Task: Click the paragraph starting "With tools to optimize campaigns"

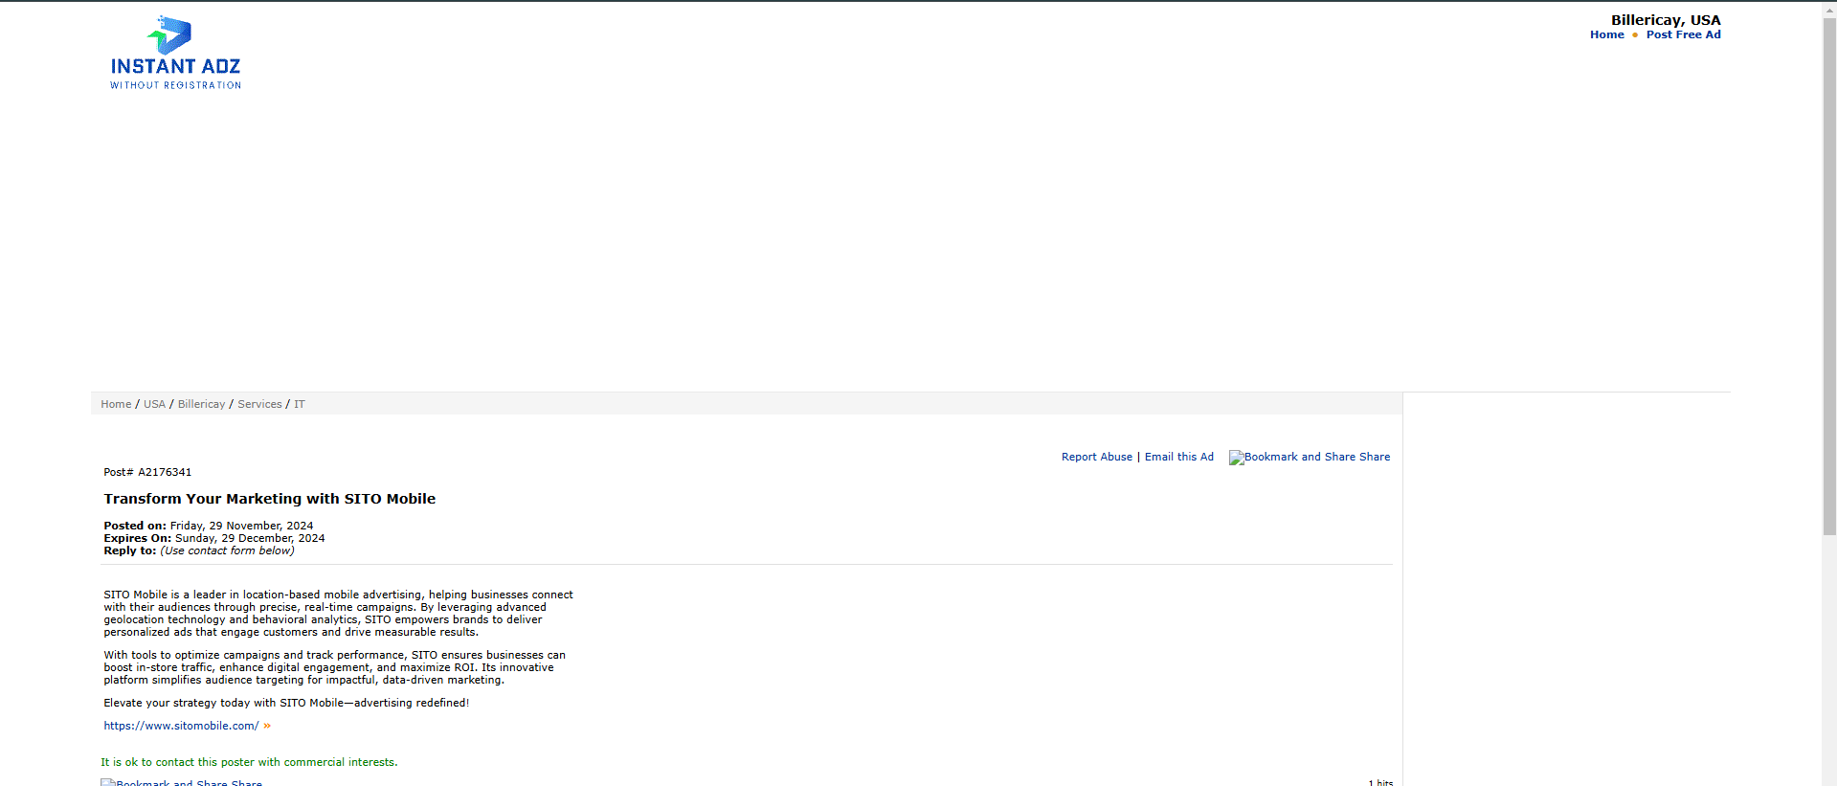Action: [x=335, y=667]
